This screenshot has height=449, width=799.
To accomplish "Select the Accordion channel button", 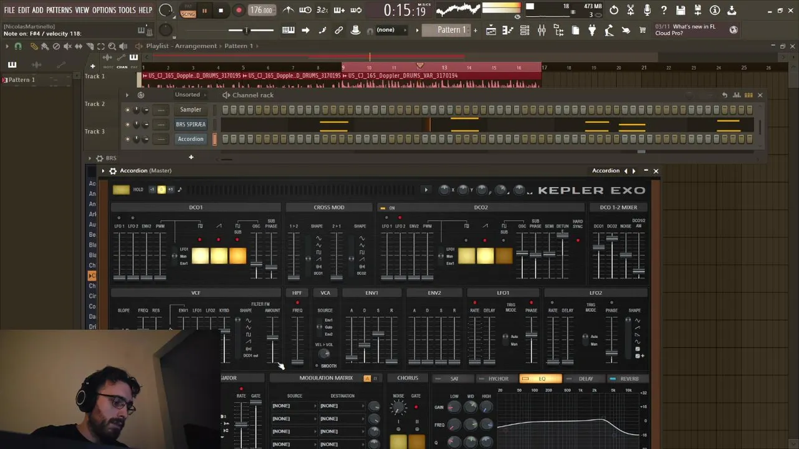I will tap(191, 139).
